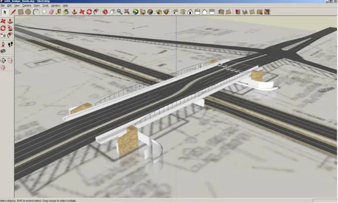Activate the Position Camera tool

[3, 44]
